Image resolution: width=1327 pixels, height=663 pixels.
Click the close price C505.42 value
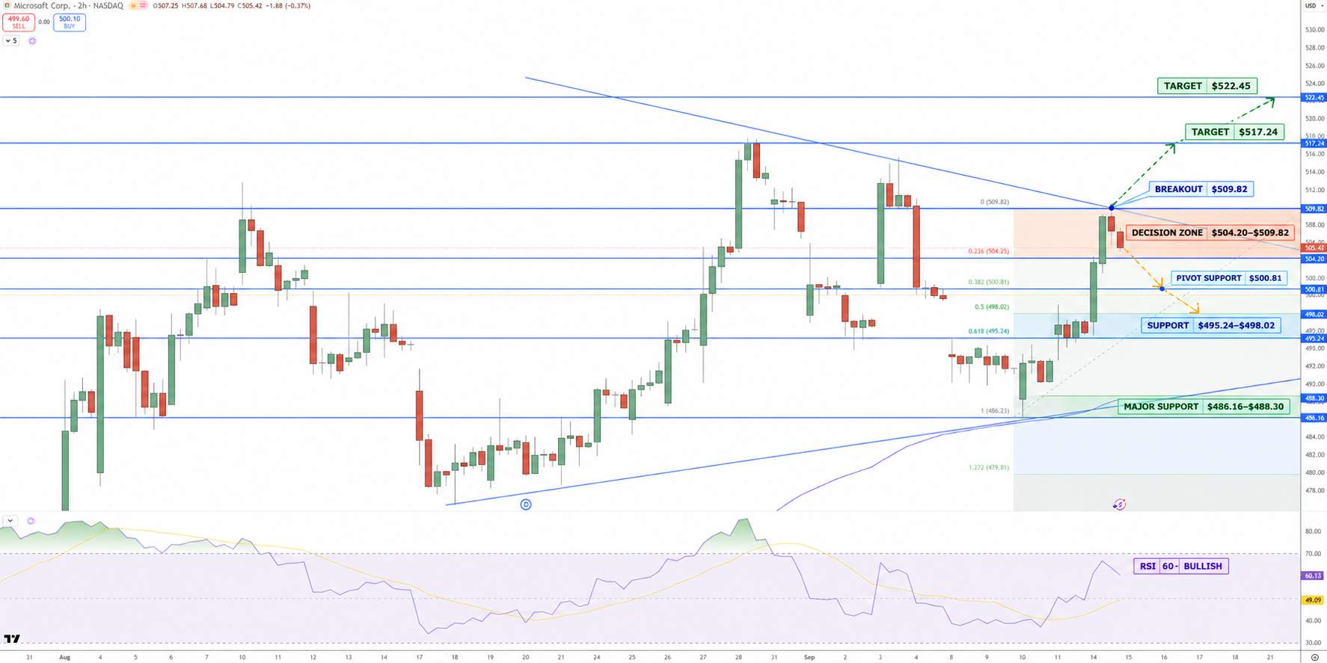click(248, 5)
